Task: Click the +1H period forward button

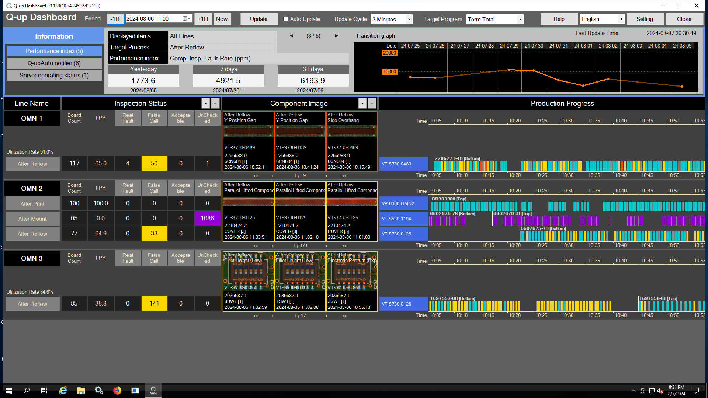Action: [203, 19]
